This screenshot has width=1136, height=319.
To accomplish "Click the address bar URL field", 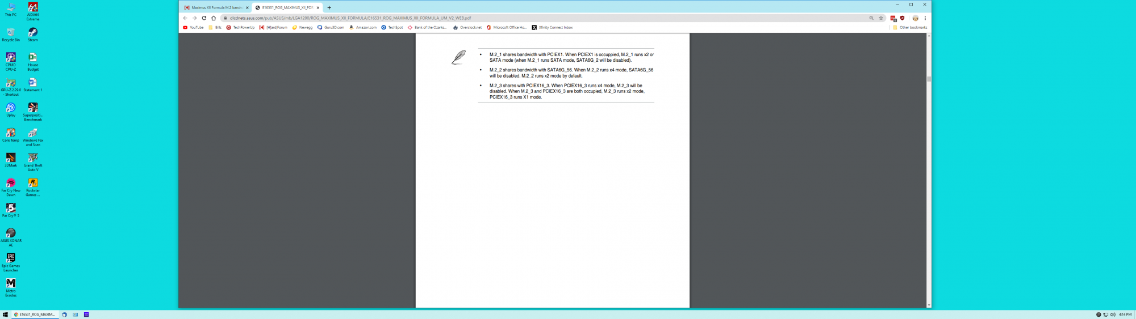I will tap(511, 18).
